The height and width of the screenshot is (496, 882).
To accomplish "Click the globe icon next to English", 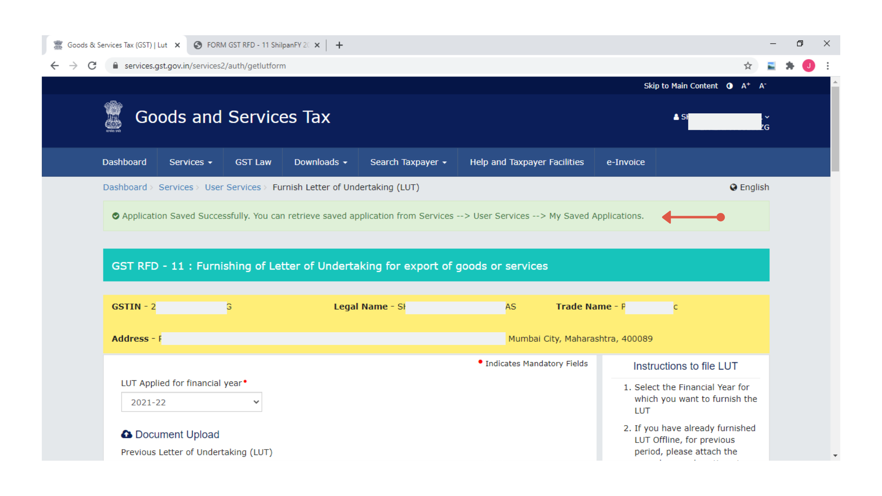I will 734,187.
